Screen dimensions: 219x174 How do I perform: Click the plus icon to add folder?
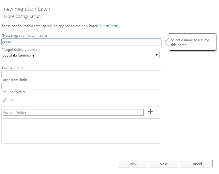(150, 112)
